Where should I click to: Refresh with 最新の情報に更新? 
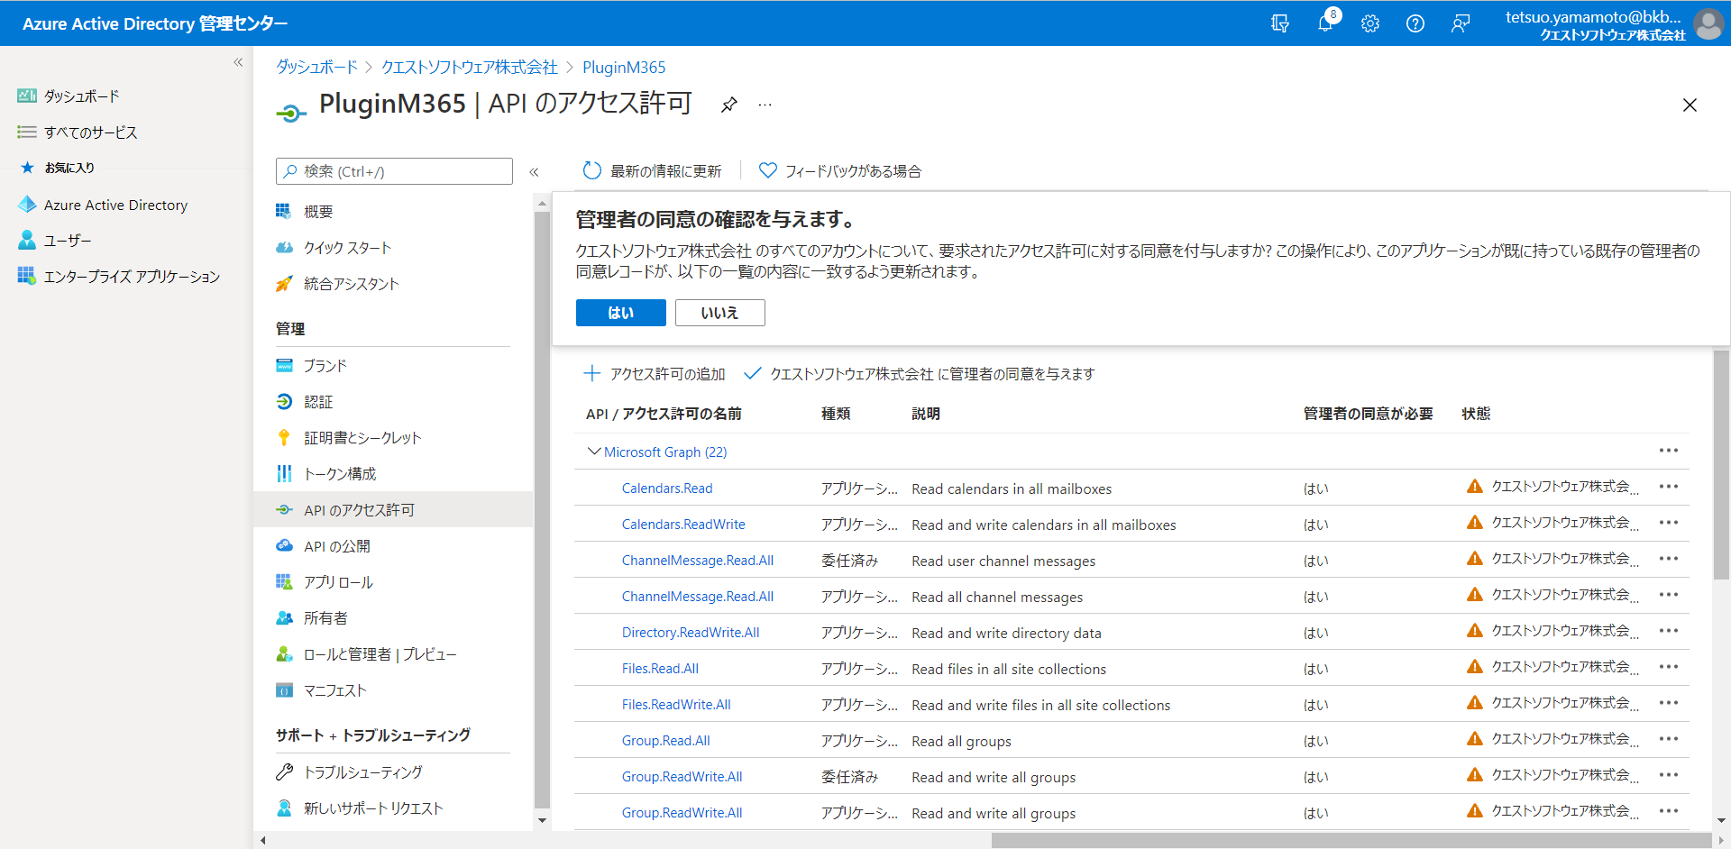[652, 170]
